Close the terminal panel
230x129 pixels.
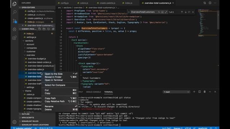click(x=215, y=92)
